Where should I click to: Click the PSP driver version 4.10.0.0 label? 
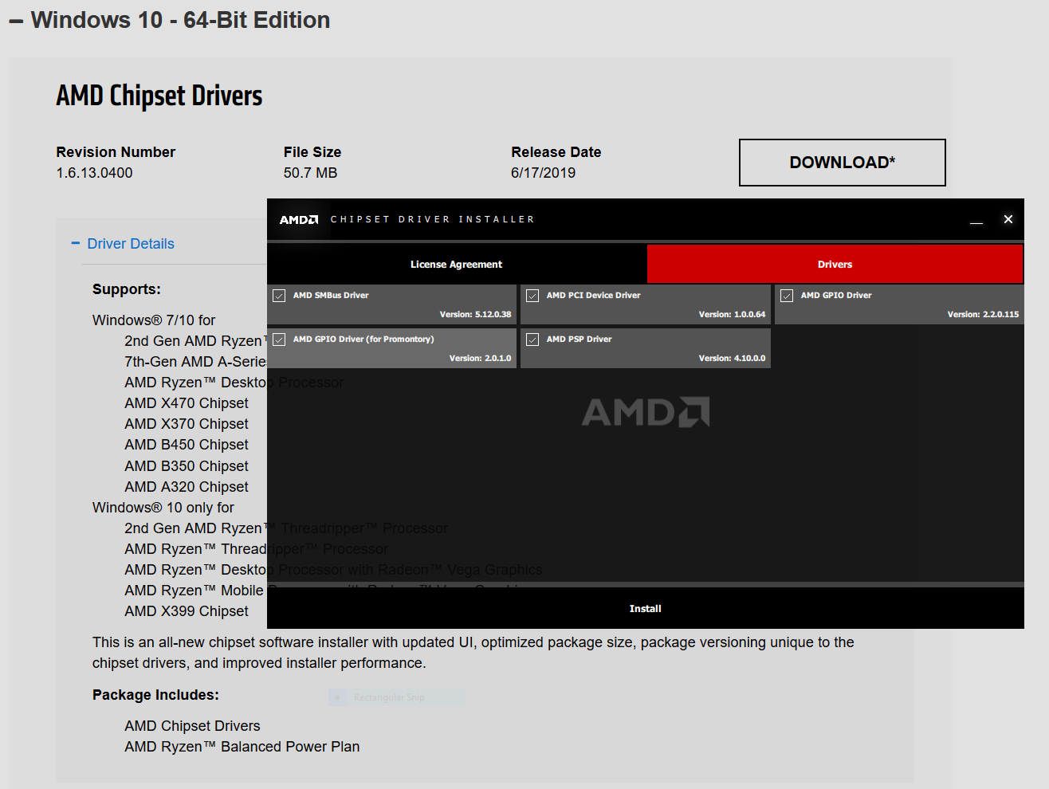[732, 359]
